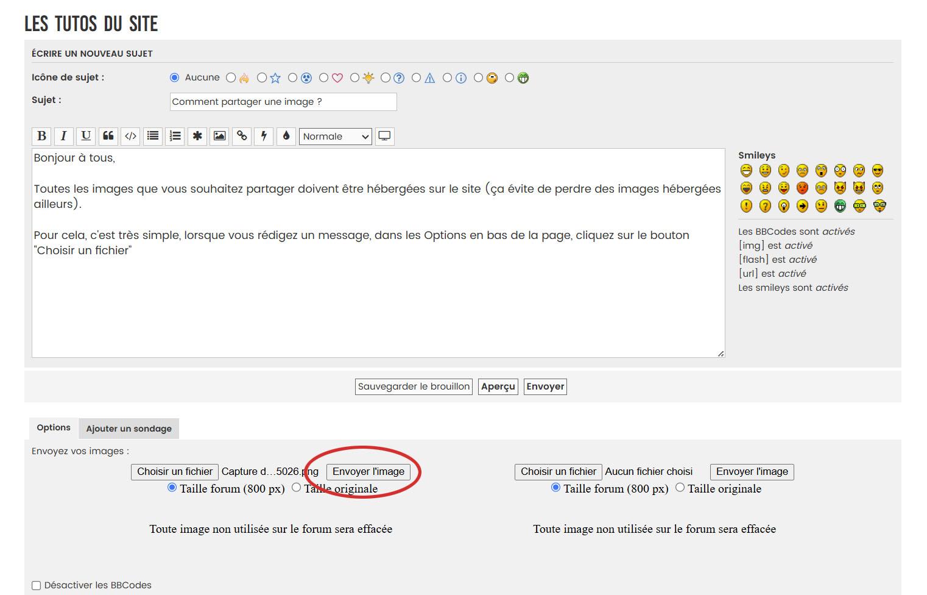The height and width of the screenshot is (595, 927).
Task: Insert a URL with the chain link icon
Action: [x=242, y=136]
